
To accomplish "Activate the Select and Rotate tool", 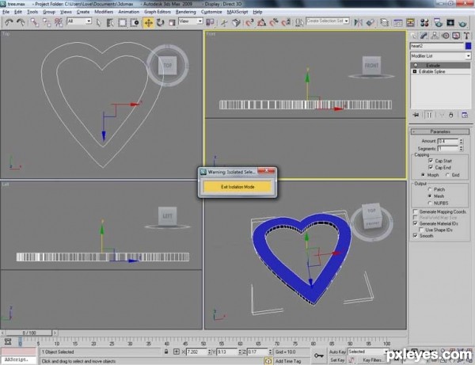I will 160,22.
